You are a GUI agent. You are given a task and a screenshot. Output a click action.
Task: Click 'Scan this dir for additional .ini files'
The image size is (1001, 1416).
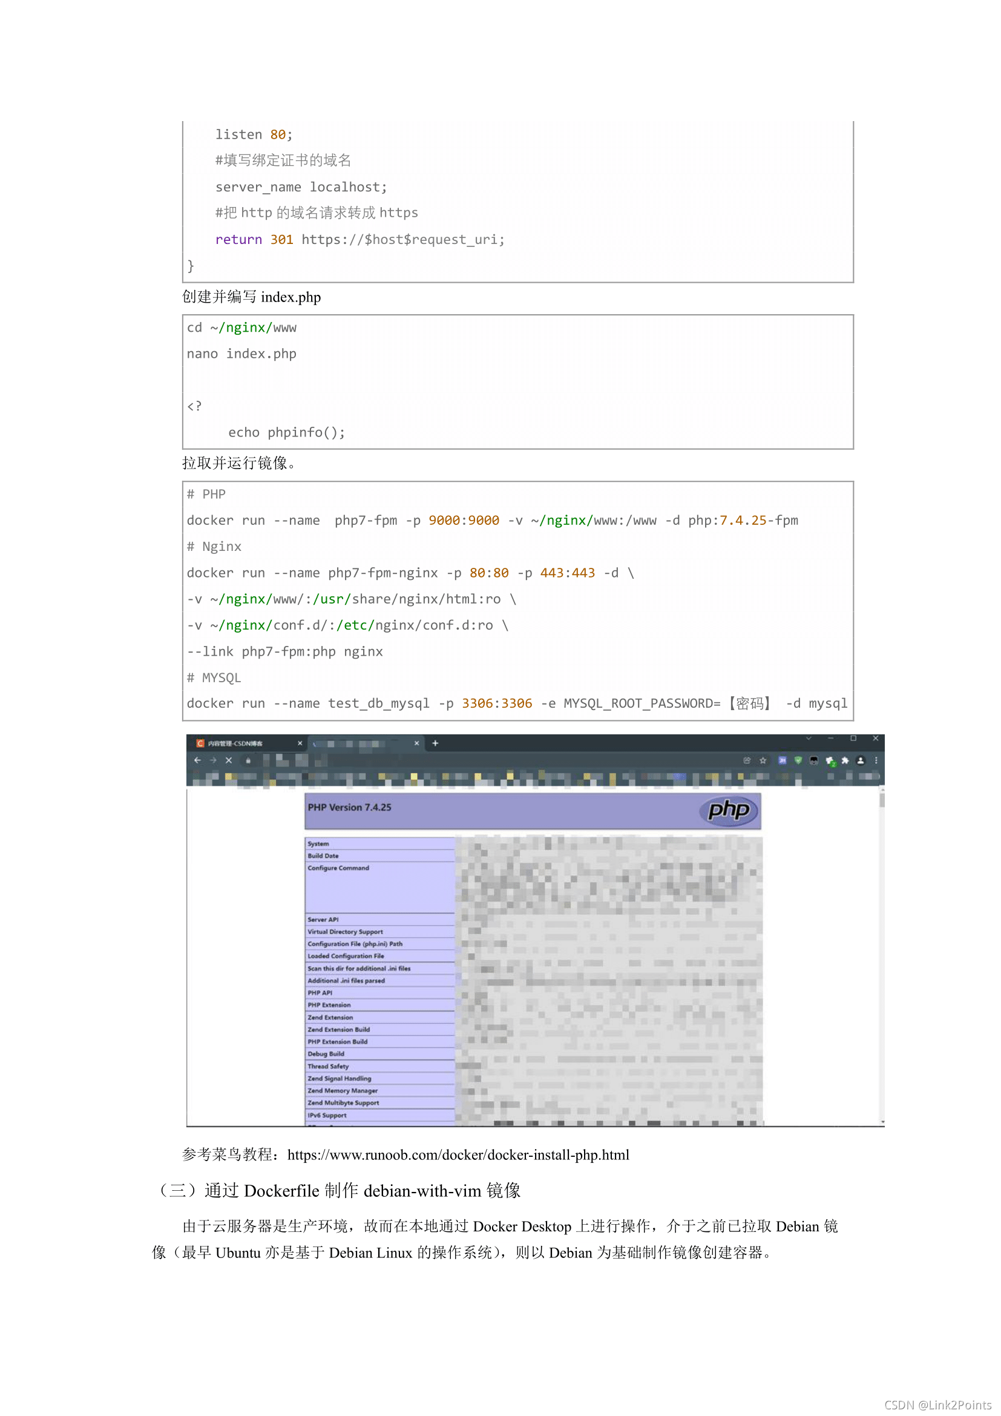tap(359, 969)
